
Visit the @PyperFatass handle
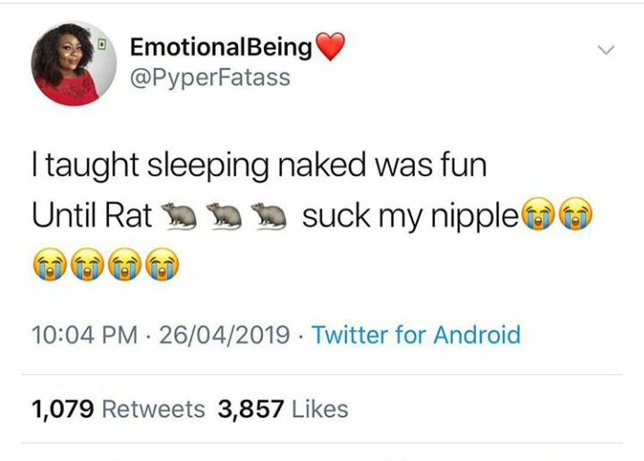click(x=210, y=77)
